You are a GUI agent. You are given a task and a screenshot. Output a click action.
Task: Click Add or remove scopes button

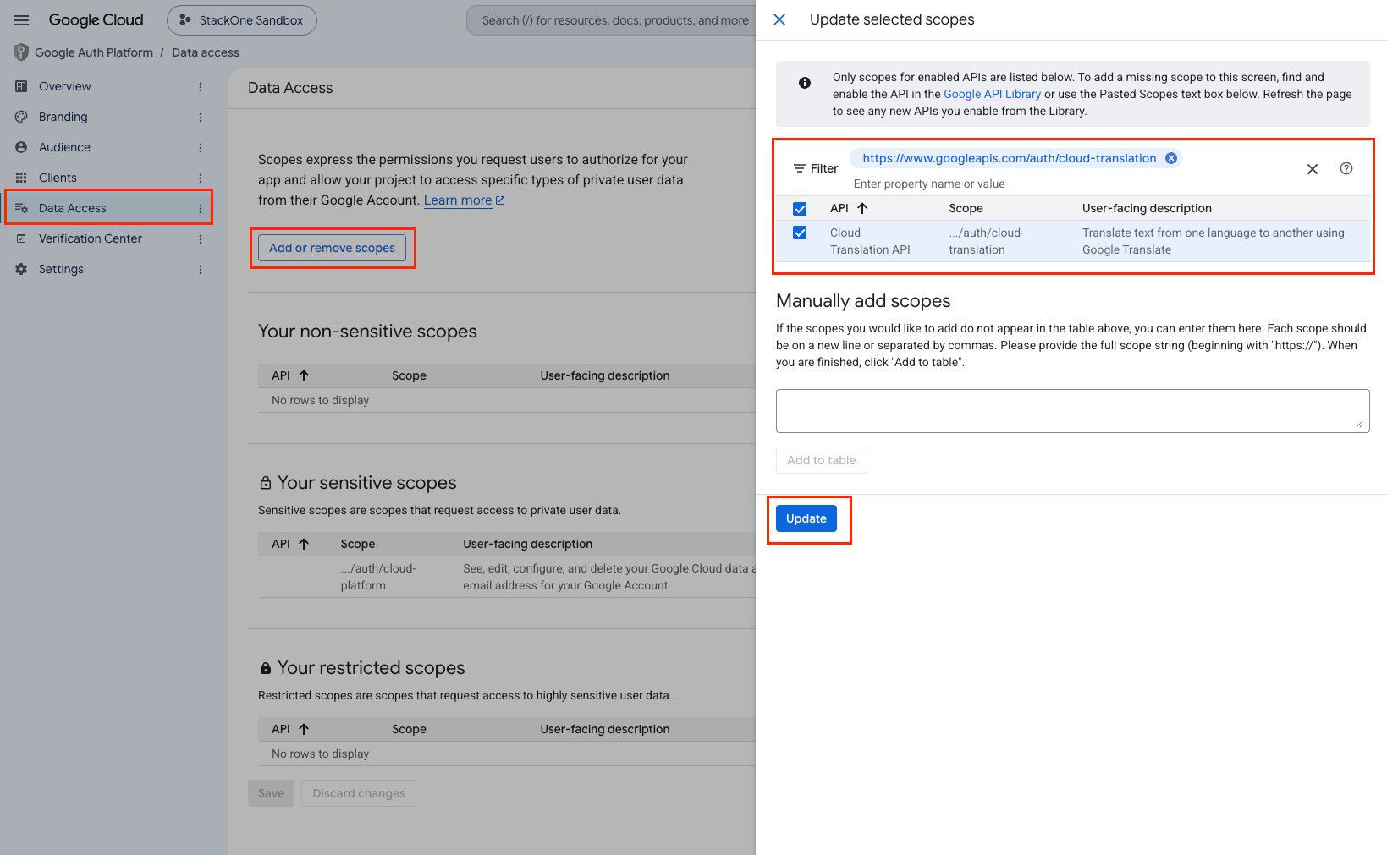click(x=332, y=248)
